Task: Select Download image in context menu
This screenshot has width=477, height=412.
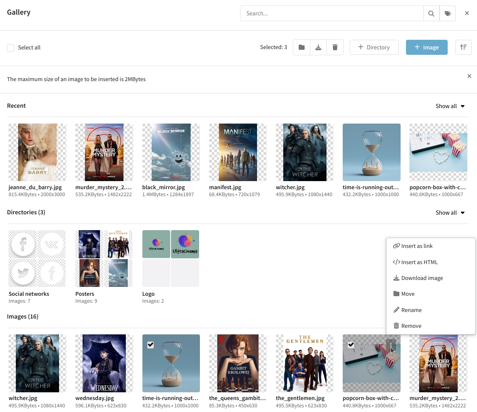Action: 431,278
